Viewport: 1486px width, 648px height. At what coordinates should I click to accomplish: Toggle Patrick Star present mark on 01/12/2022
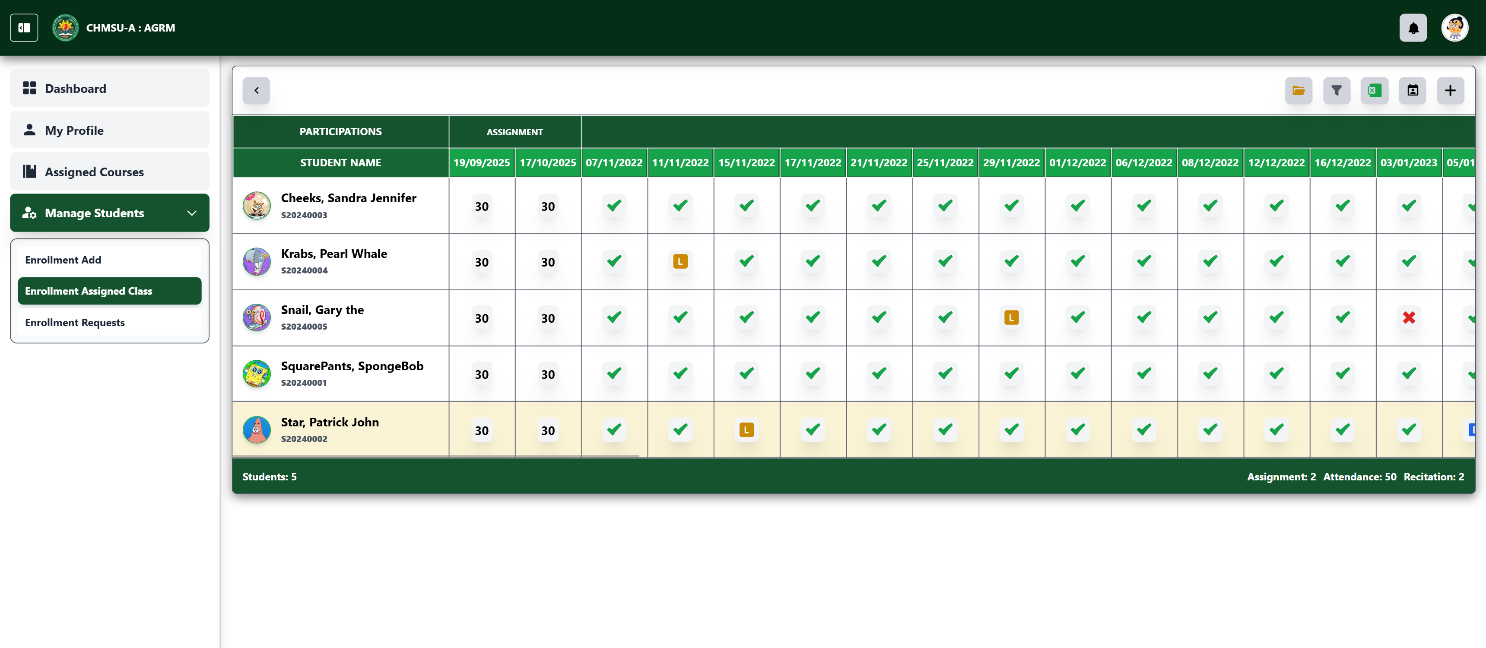(x=1078, y=429)
